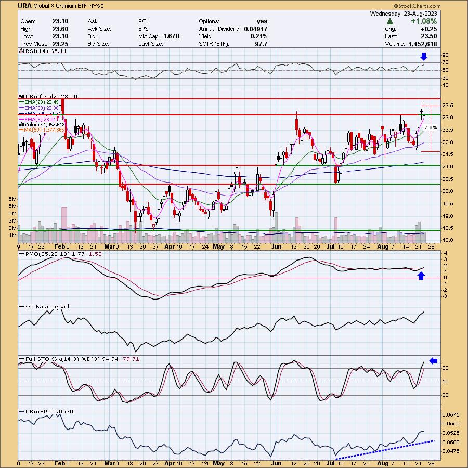This screenshot has width=468, height=468.
Task: Click the Yield value 0.21%
Action: click(259, 36)
